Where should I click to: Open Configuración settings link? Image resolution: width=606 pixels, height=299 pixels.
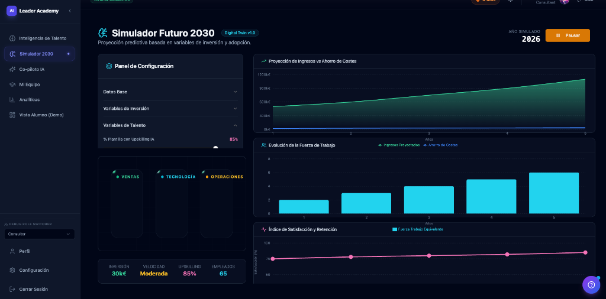40,270
